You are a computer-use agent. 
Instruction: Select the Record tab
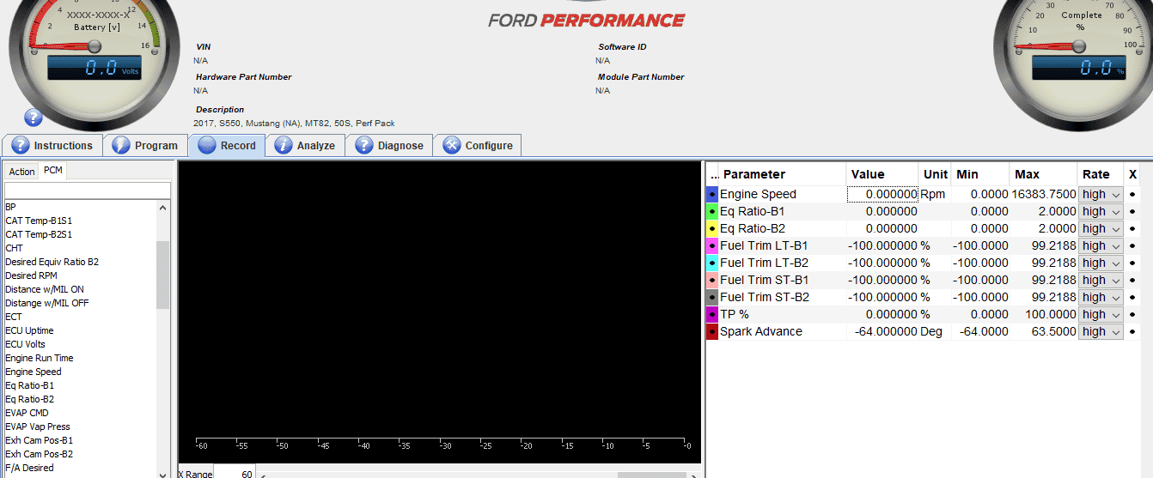(x=227, y=145)
